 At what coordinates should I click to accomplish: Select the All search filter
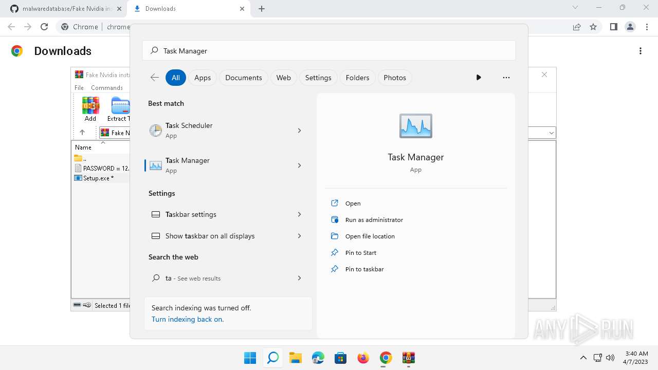(176, 78)
